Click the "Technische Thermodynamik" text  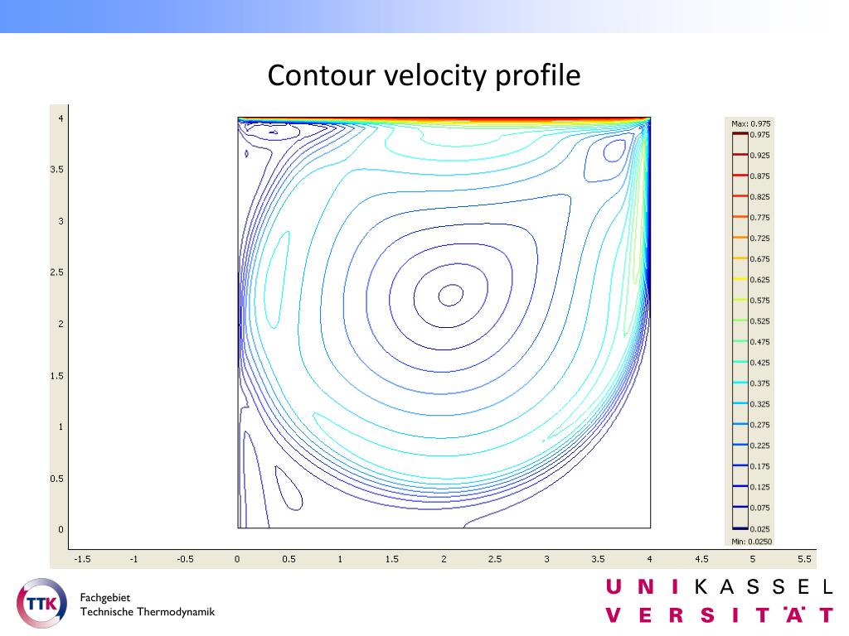click(x=148, y=612)
